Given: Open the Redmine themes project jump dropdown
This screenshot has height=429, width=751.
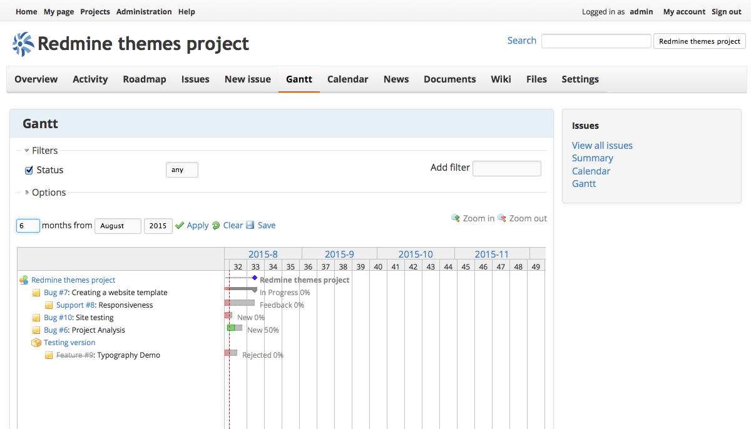Looking at the screenshot, I should 700,41.
